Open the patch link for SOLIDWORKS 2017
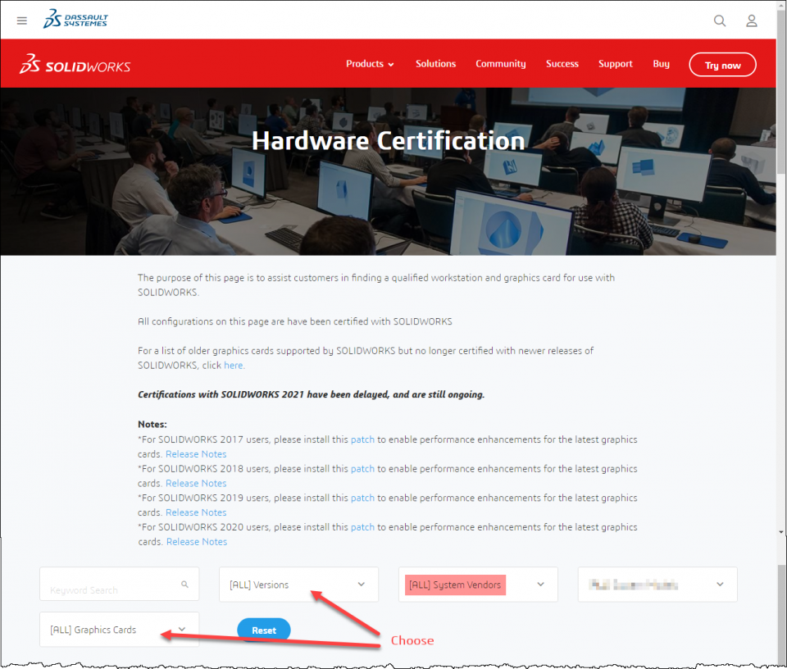The height and width of the screenshot is (669, 787). 362,439
